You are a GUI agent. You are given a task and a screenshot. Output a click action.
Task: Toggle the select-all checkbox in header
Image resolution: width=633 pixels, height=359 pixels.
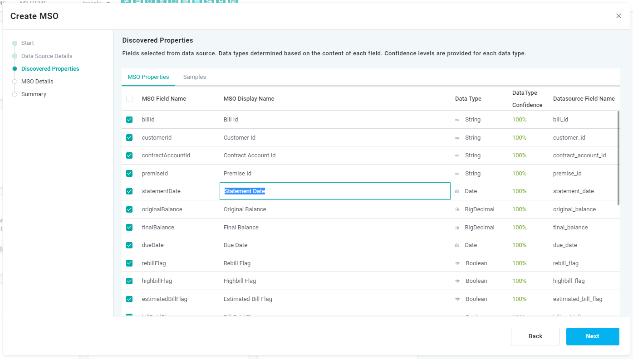[129, 99]
